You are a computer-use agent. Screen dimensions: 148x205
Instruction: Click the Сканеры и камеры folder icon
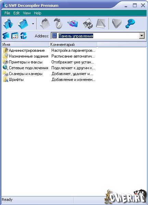click(x=5, y=74)
